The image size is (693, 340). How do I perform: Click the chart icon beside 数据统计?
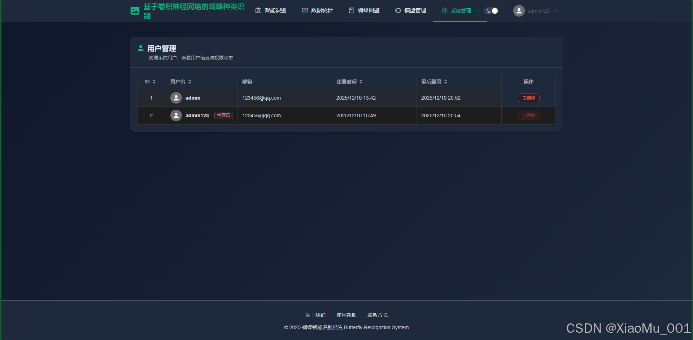[x=305, y=10]
